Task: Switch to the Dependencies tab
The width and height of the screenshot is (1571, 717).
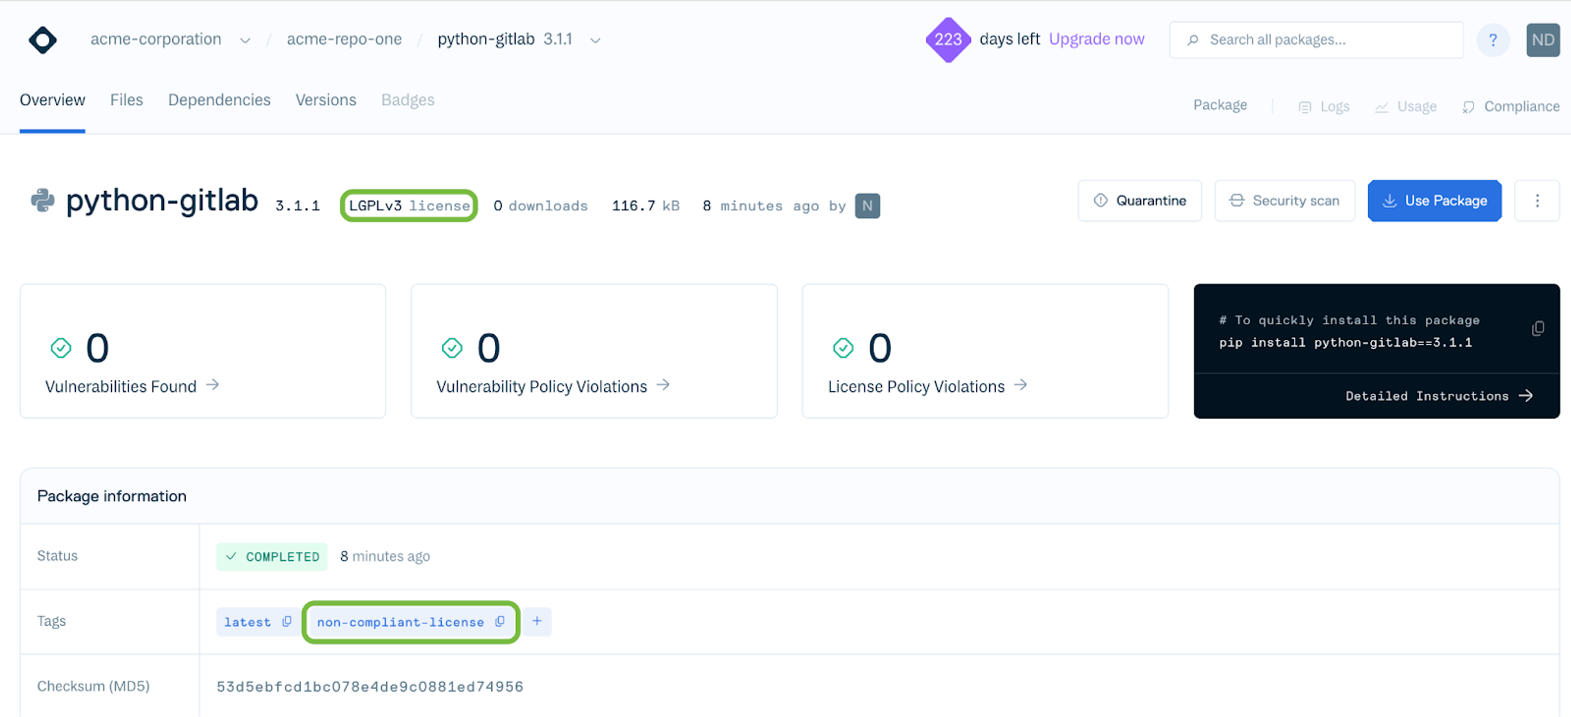Action: click(219, 100)
